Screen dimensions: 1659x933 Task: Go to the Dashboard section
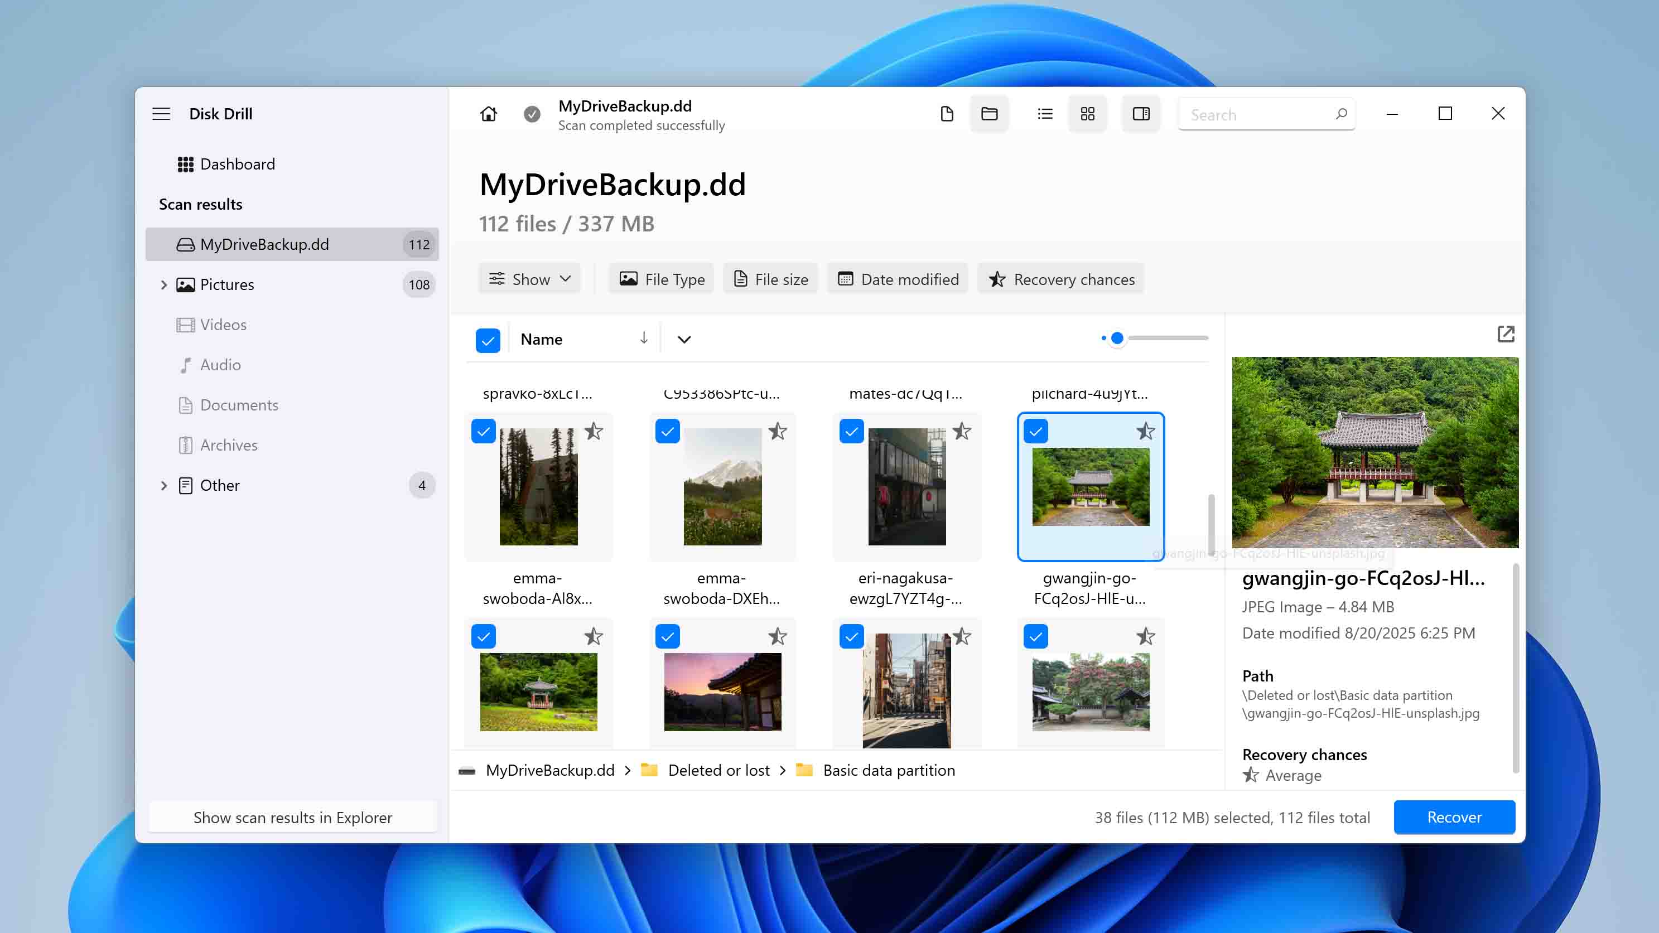[x=237, y=163]
